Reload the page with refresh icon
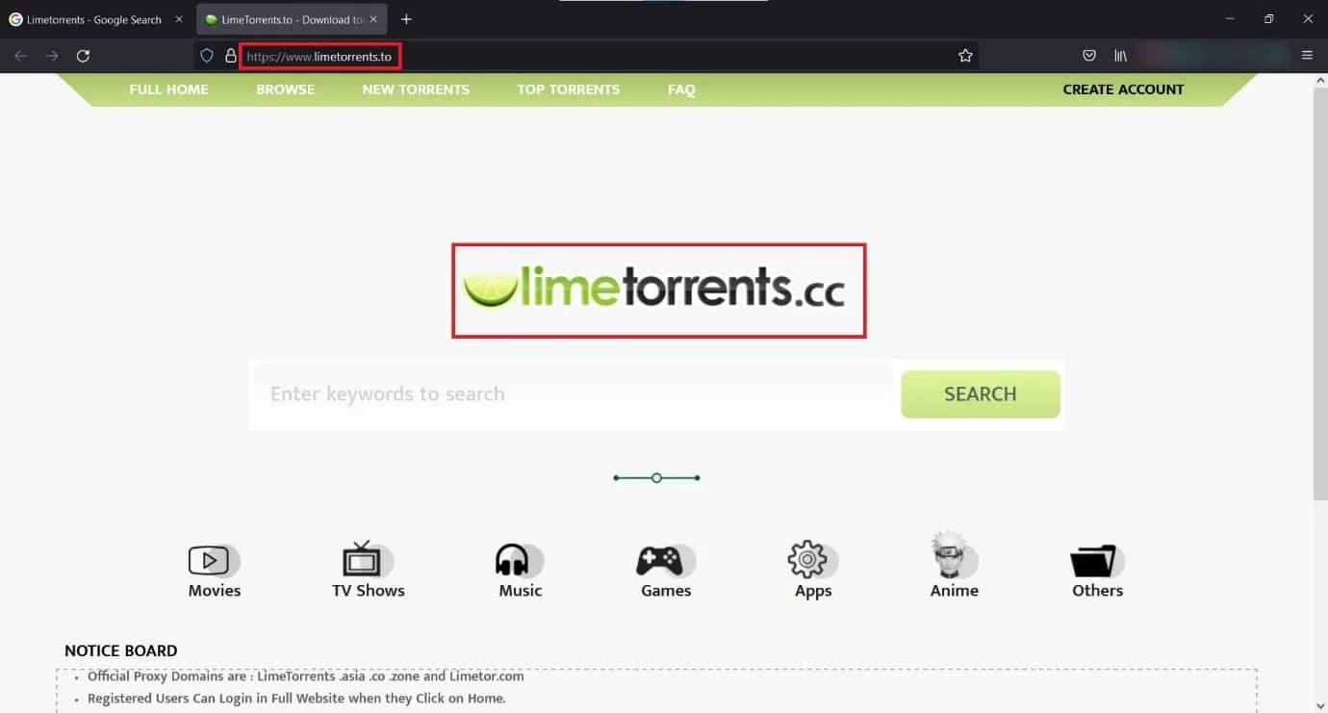The height and width of the screenshot is (713, 1328). pyautogui.click(x=84, y=56)
